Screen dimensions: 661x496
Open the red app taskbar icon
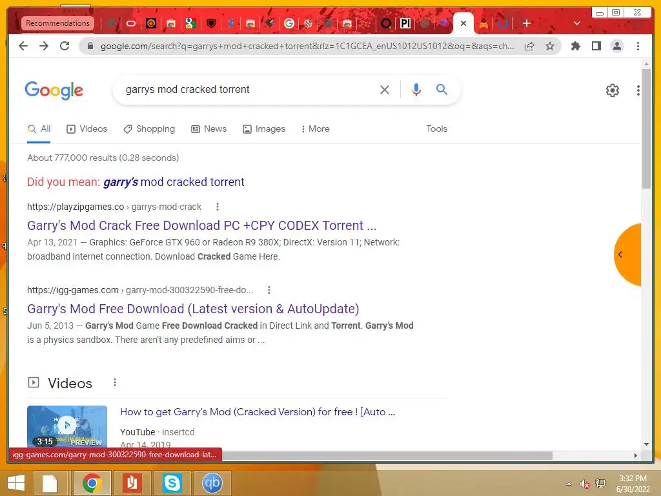[132, 483]
